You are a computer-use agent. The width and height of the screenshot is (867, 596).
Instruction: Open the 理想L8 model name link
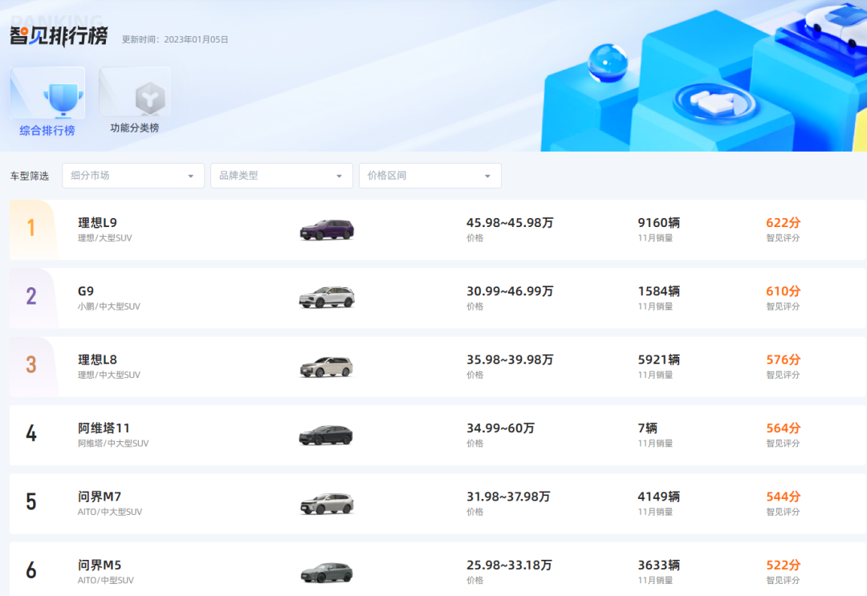97,359
